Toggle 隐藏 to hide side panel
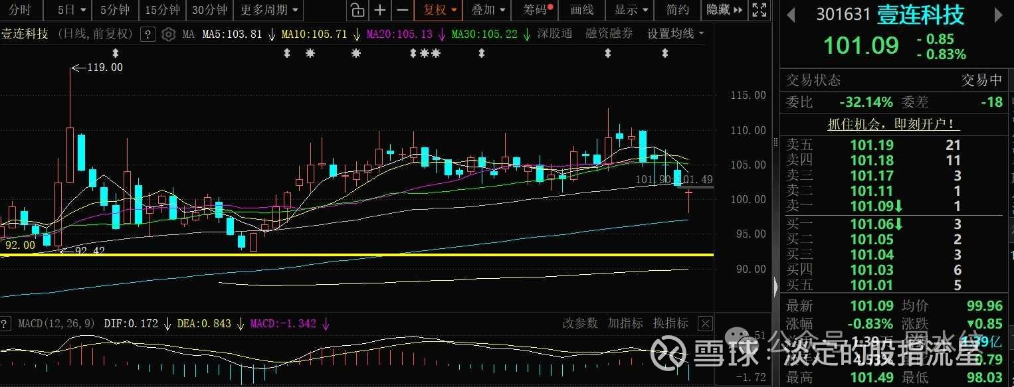The image size is (1014, 387). (724, 10)
